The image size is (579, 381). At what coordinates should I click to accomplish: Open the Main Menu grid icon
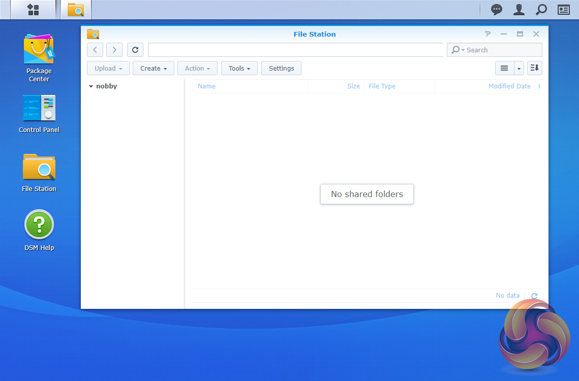[33, 10]
